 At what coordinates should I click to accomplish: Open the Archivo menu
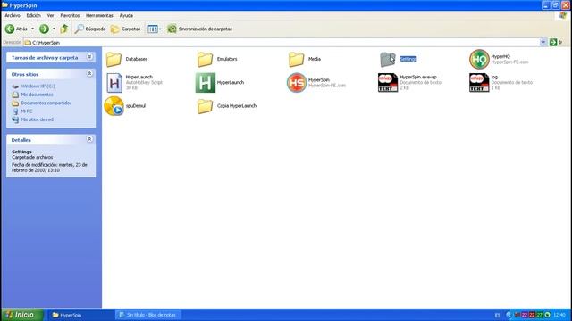[13, 16]
